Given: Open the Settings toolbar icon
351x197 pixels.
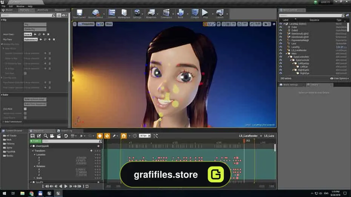Looking at the screenshot, I should 137,14.
